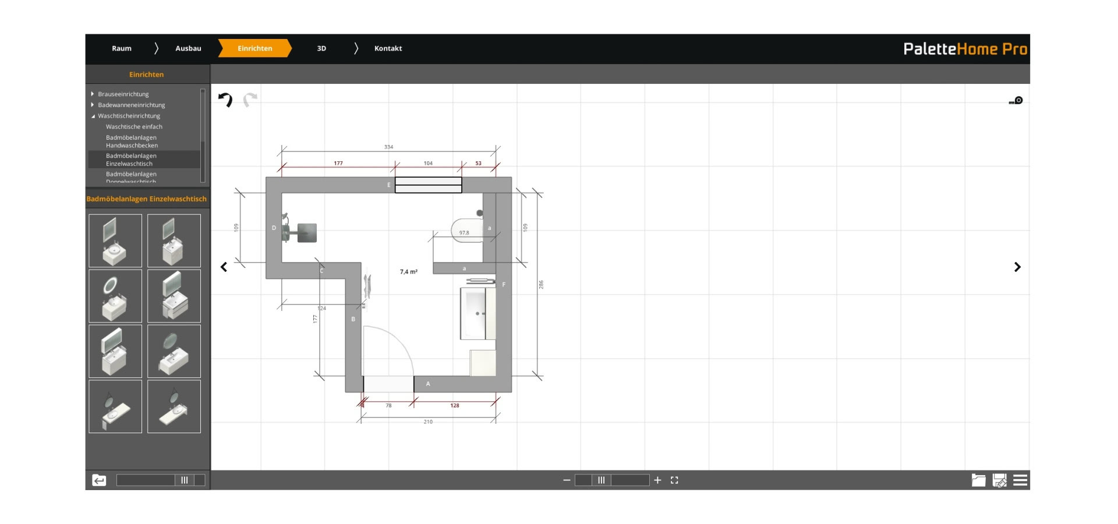Go to next step with right arrow
Viewport: 1118px width, 524px height.
[1017, 267]
